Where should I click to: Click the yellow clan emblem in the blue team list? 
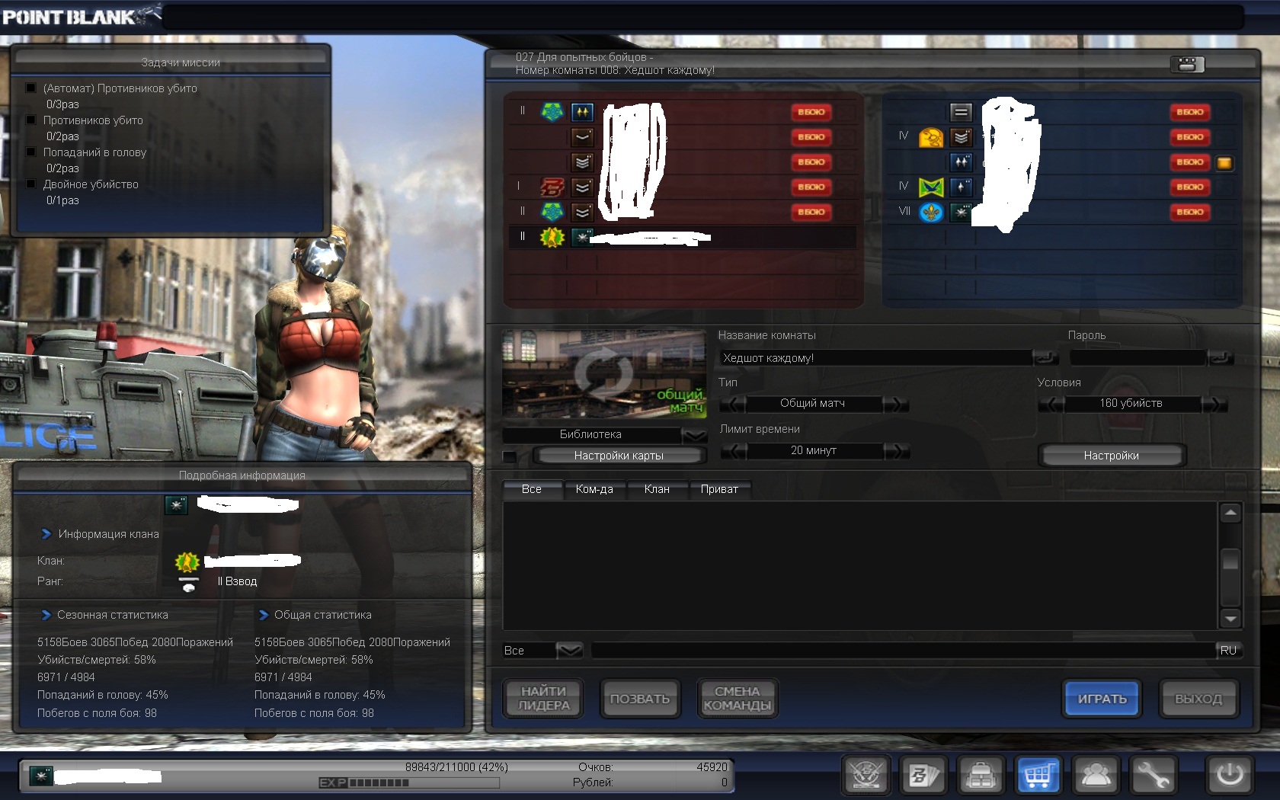[x=931, y=137]
